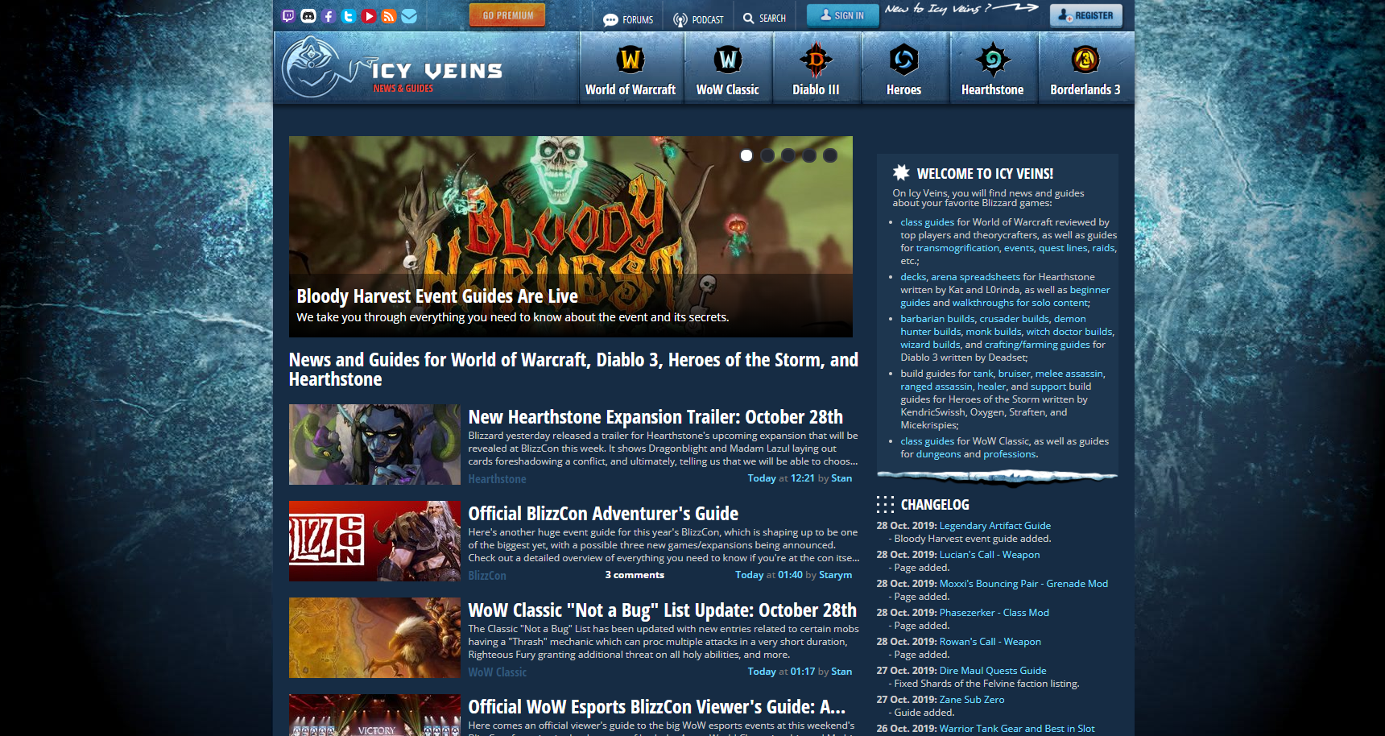The width and height of the screenshot is (1385, 736).
Task: Open Warrior Tank Gear and Best in Slot link
Action: click(x=1017, y=729)
